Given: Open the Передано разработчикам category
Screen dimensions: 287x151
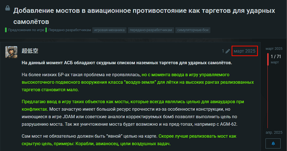Looking at the screenshot, I should tap(68, 30).
